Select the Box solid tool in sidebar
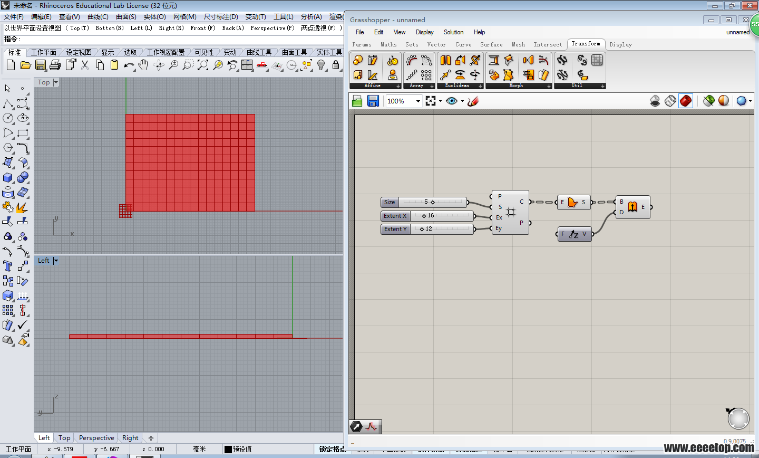759x458 pixels. (x=8, y=177)
